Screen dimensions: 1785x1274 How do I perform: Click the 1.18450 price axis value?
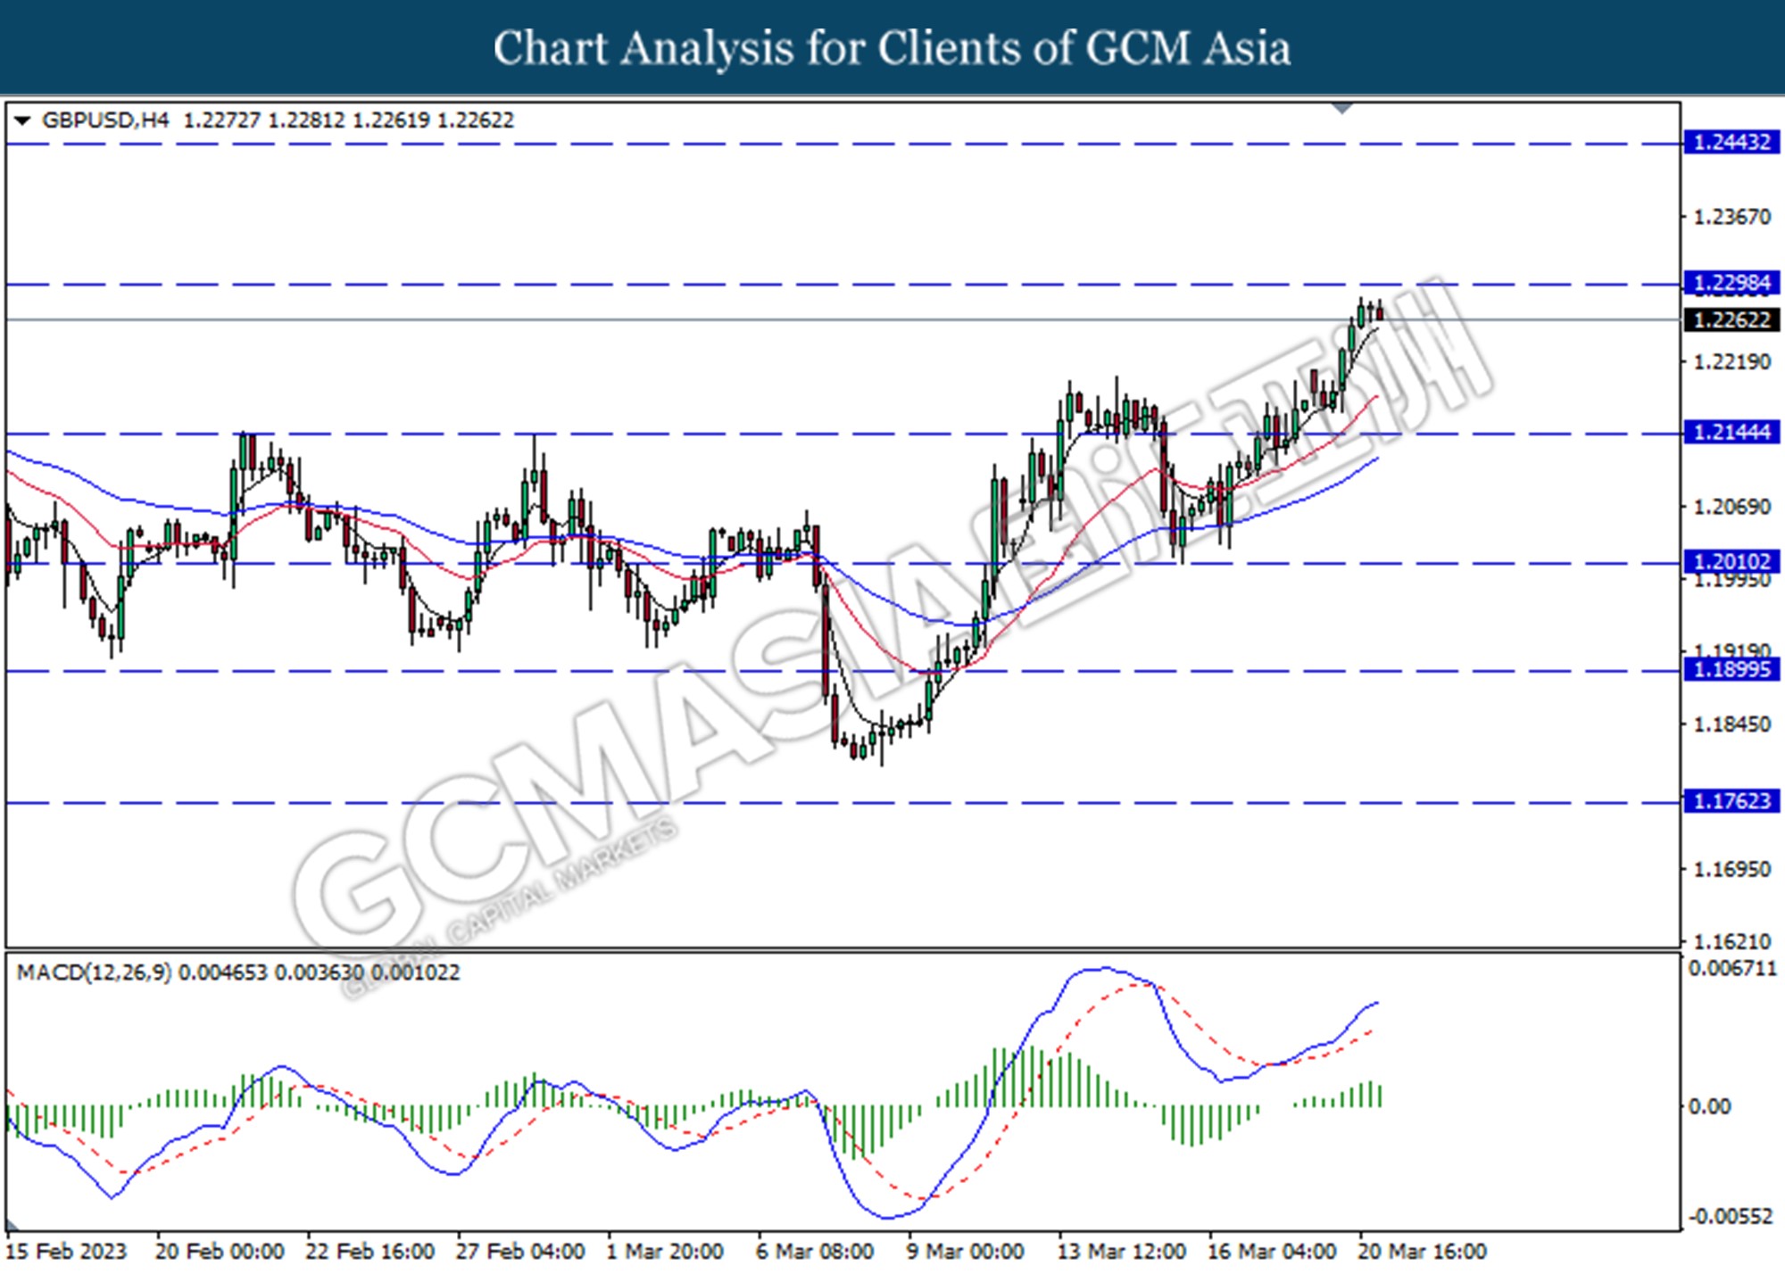tap(1731, 724)
